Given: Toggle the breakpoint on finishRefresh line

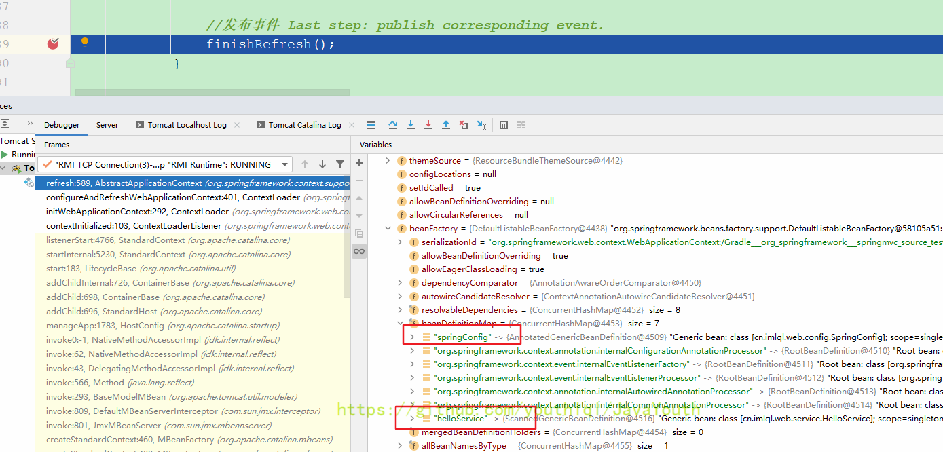Looking at the screenshot, I should [53, 44].
